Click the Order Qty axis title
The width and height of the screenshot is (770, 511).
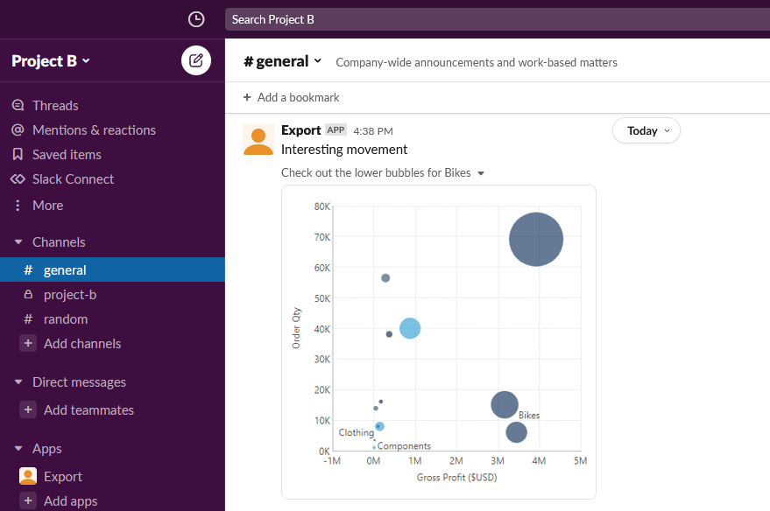pyautogui.click(x=296, y=328)
